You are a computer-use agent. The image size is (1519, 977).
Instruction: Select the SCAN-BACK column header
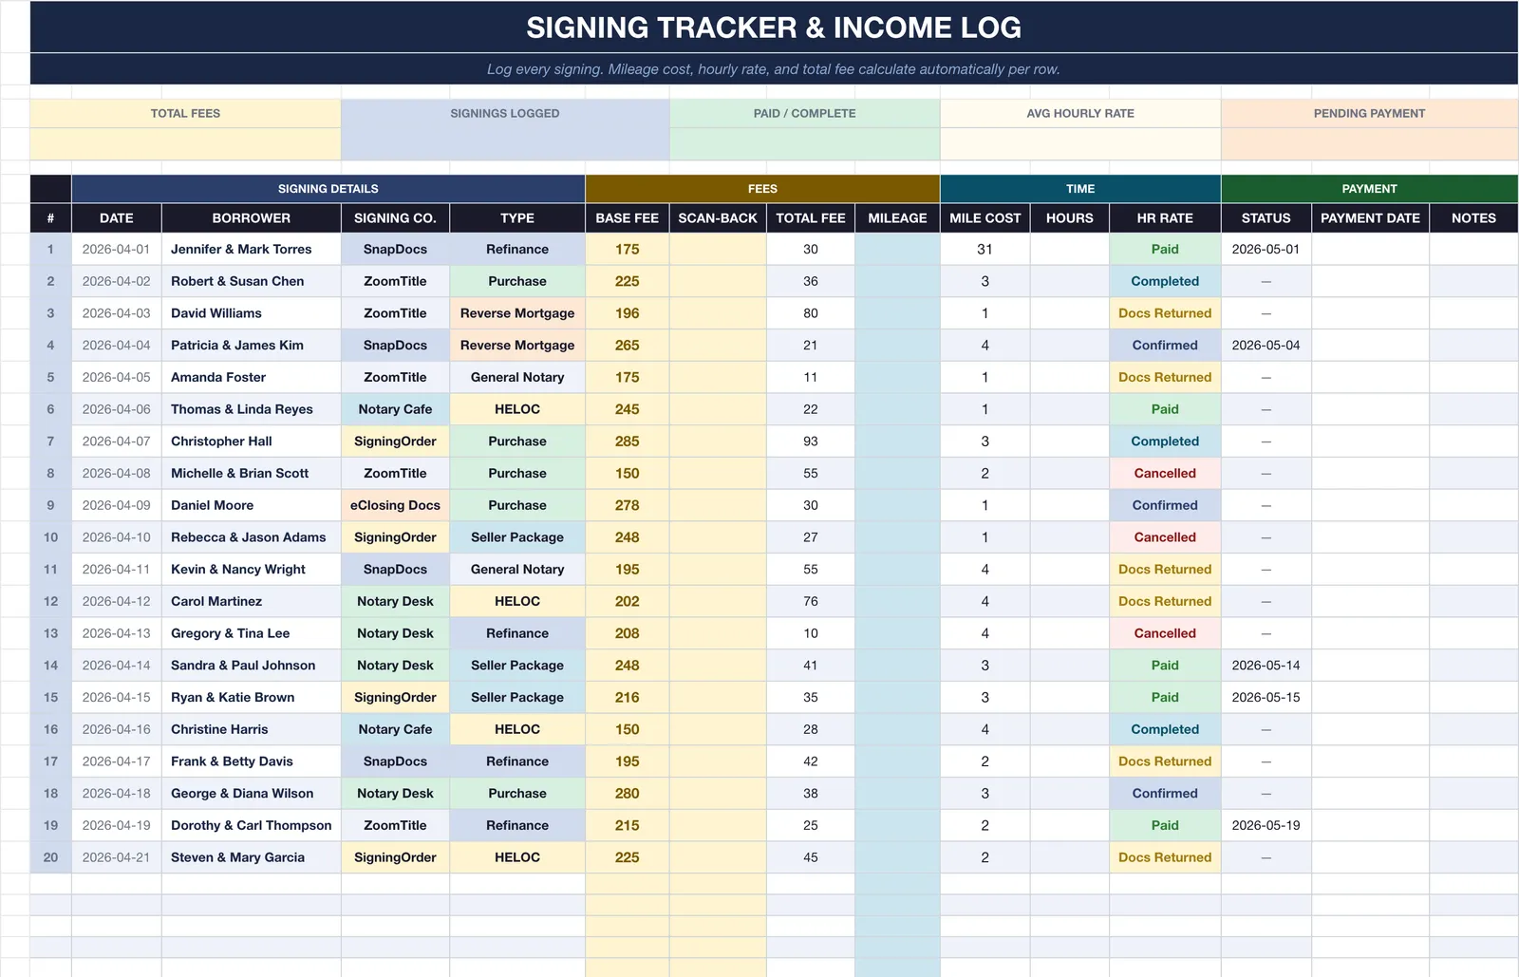(718, 218)
